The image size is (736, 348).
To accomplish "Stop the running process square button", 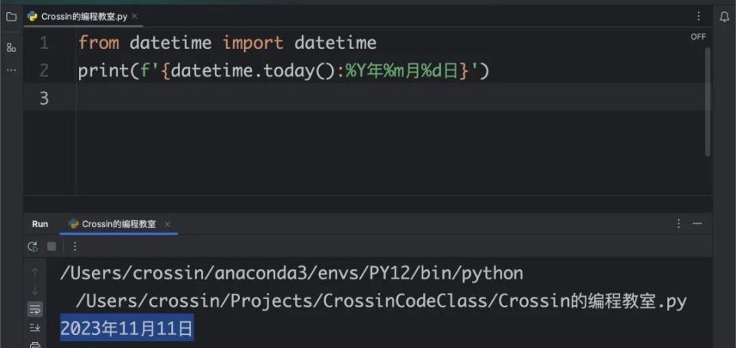I will coord(51,246).
